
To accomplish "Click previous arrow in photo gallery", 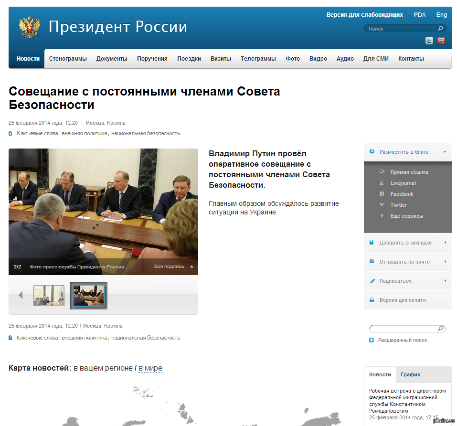I will [x=20, y=295].
